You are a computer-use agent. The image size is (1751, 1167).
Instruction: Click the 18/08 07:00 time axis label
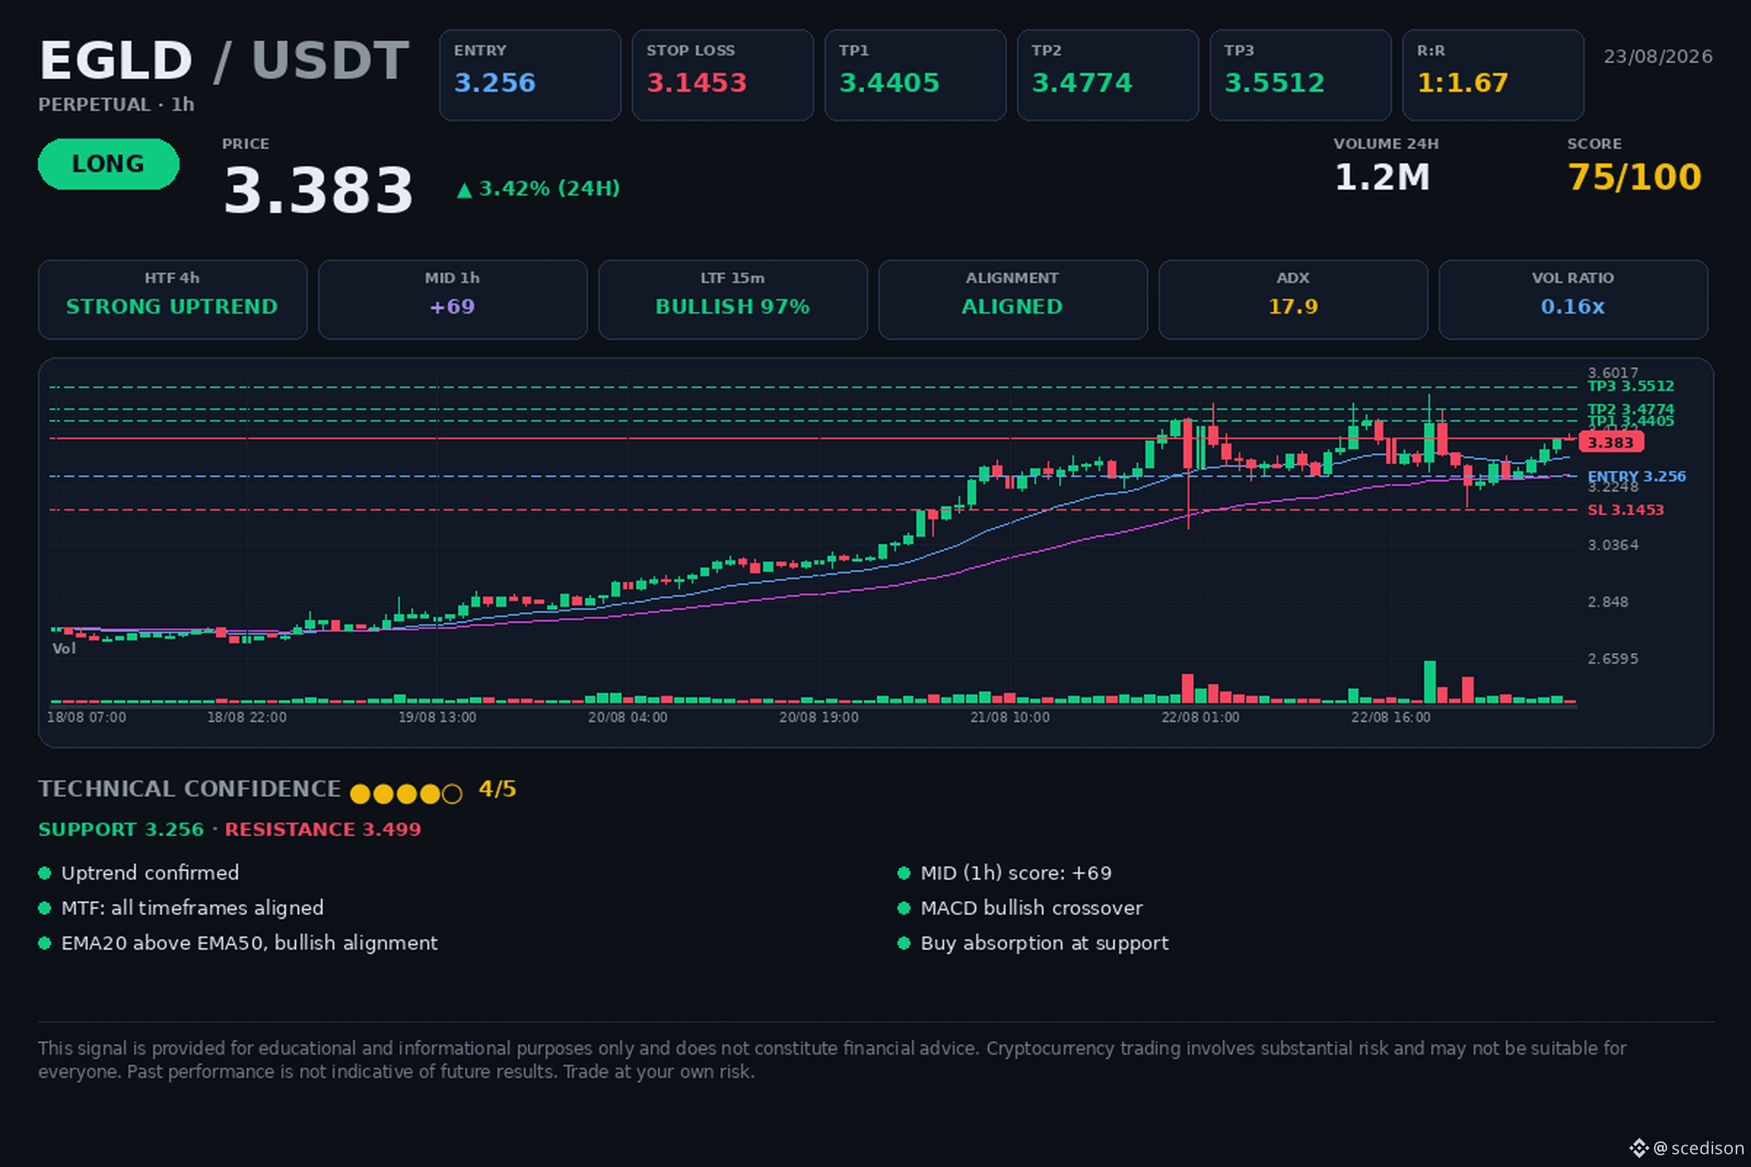click(x=86, y=718)
